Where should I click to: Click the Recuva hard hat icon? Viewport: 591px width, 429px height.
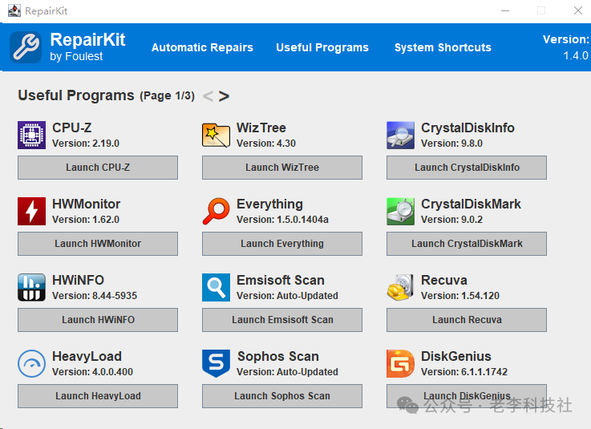(400, 287)
